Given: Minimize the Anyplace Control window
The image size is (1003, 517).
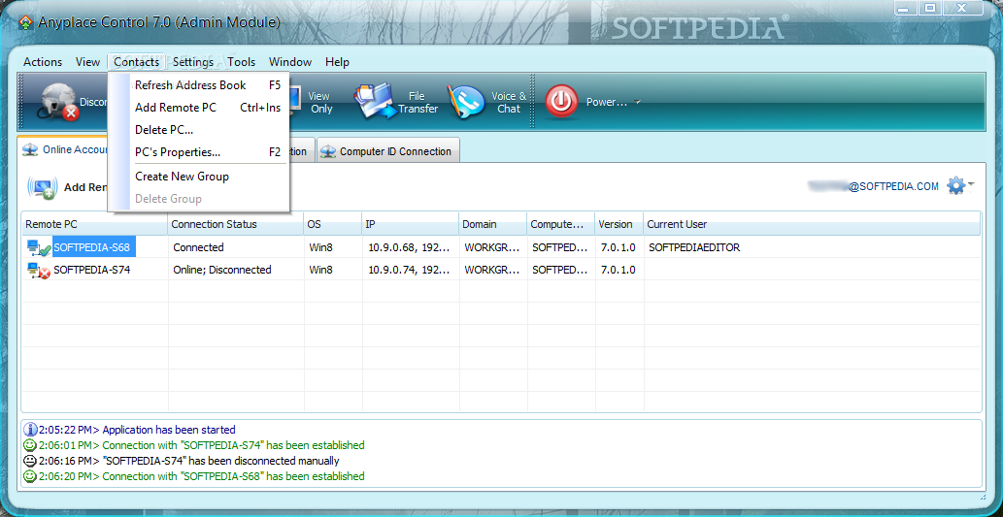Looking at the screenshot, I should (903, 9).
